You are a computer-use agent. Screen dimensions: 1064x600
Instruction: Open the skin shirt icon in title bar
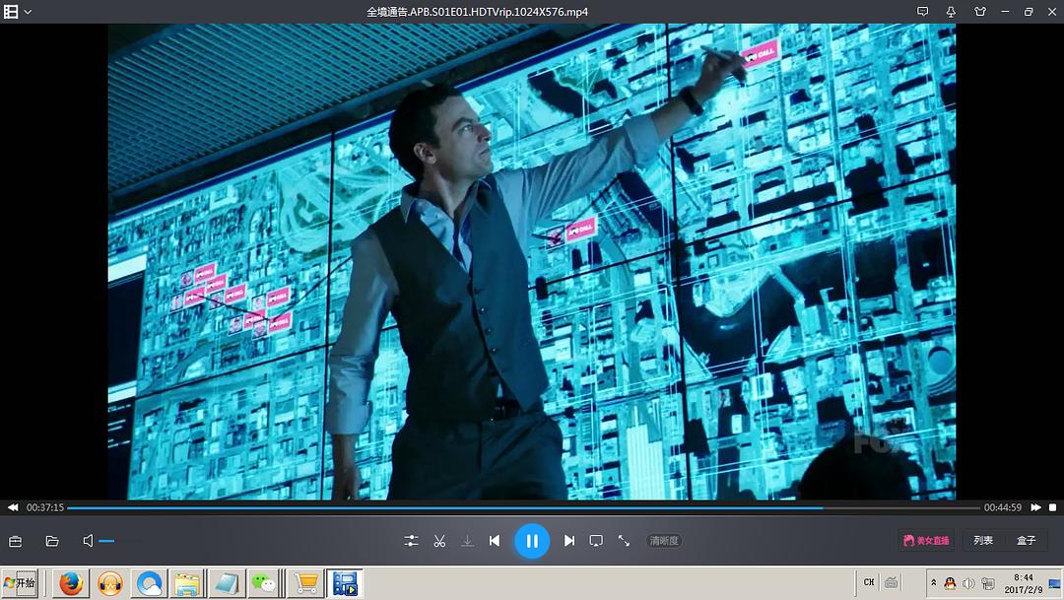coord(979,12)
